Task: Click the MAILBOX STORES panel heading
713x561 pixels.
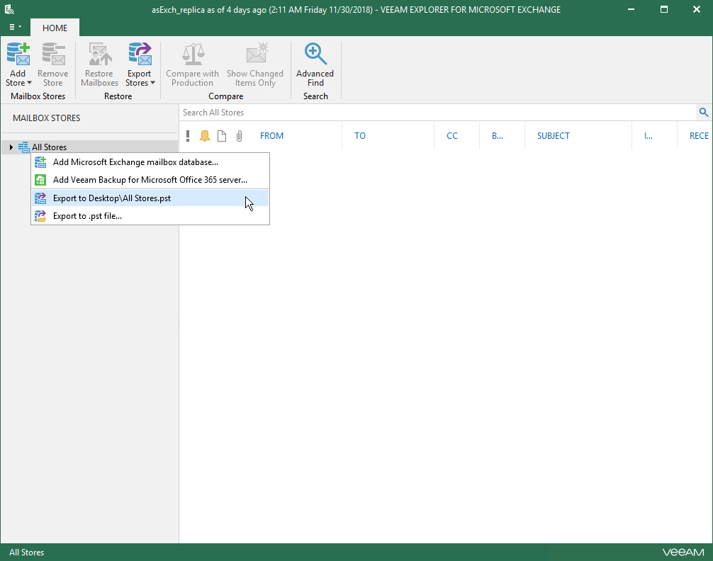Action: point(46,118)
